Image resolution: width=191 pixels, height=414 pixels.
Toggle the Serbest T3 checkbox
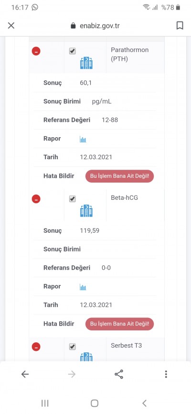tap(72, 347)
